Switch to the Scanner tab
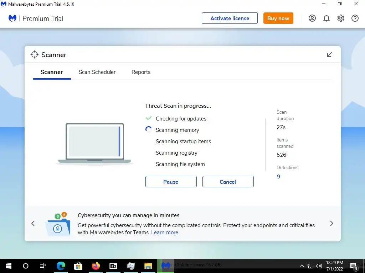Screen dimensions: 365x273 pos(52,72)
